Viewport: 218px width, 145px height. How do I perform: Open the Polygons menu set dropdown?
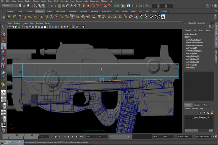point(9,5)
